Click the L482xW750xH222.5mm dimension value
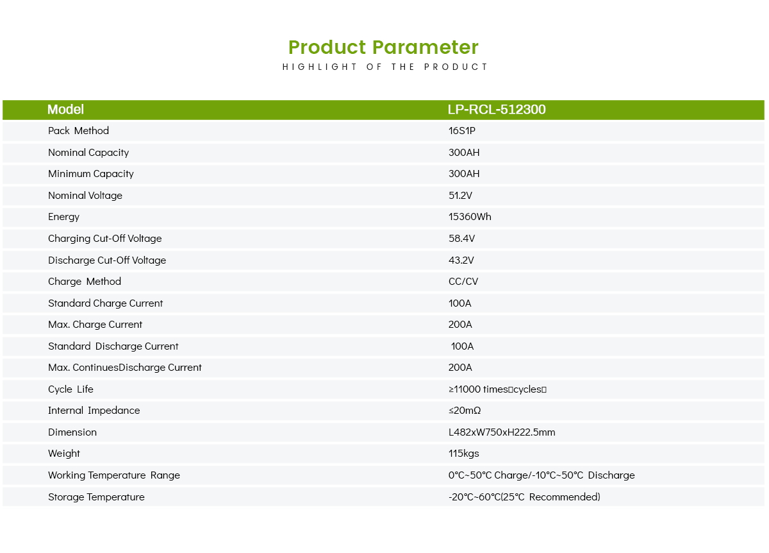This screenshot has width=769, height=553. (x=502, y=432)
